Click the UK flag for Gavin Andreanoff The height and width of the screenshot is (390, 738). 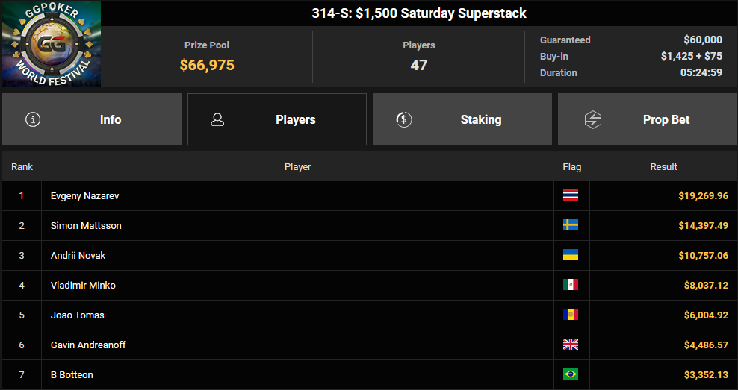571,345
